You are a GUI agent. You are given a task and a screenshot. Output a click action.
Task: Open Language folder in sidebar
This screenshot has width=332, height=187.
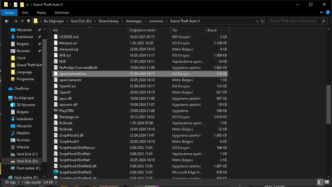[x=24, y=72]
